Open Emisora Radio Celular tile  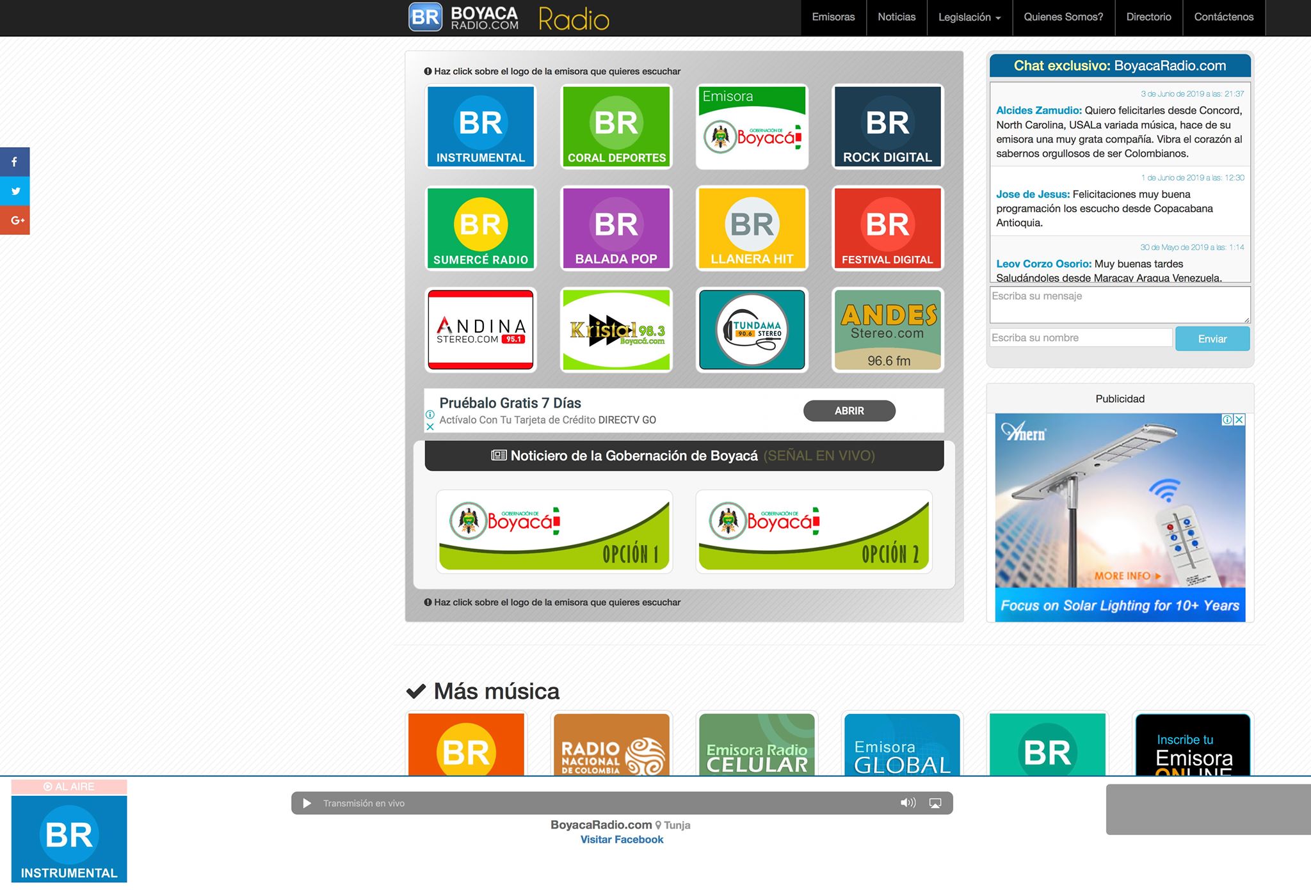(757, 744)
